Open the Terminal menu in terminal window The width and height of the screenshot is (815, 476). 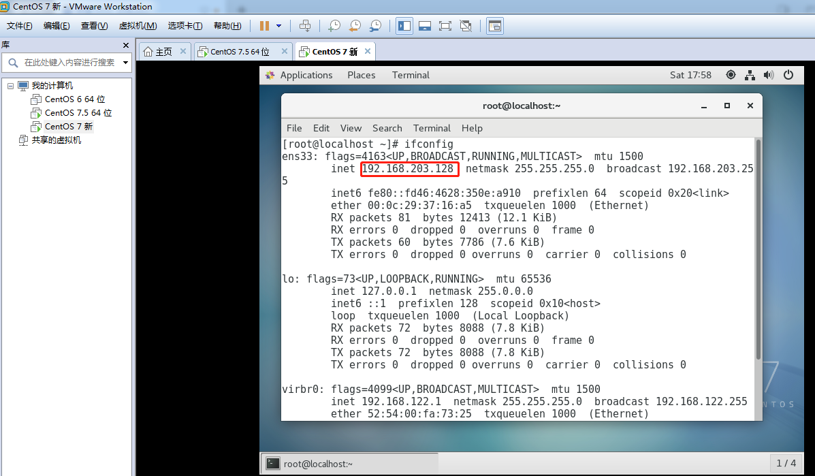(x=432, y=128)
